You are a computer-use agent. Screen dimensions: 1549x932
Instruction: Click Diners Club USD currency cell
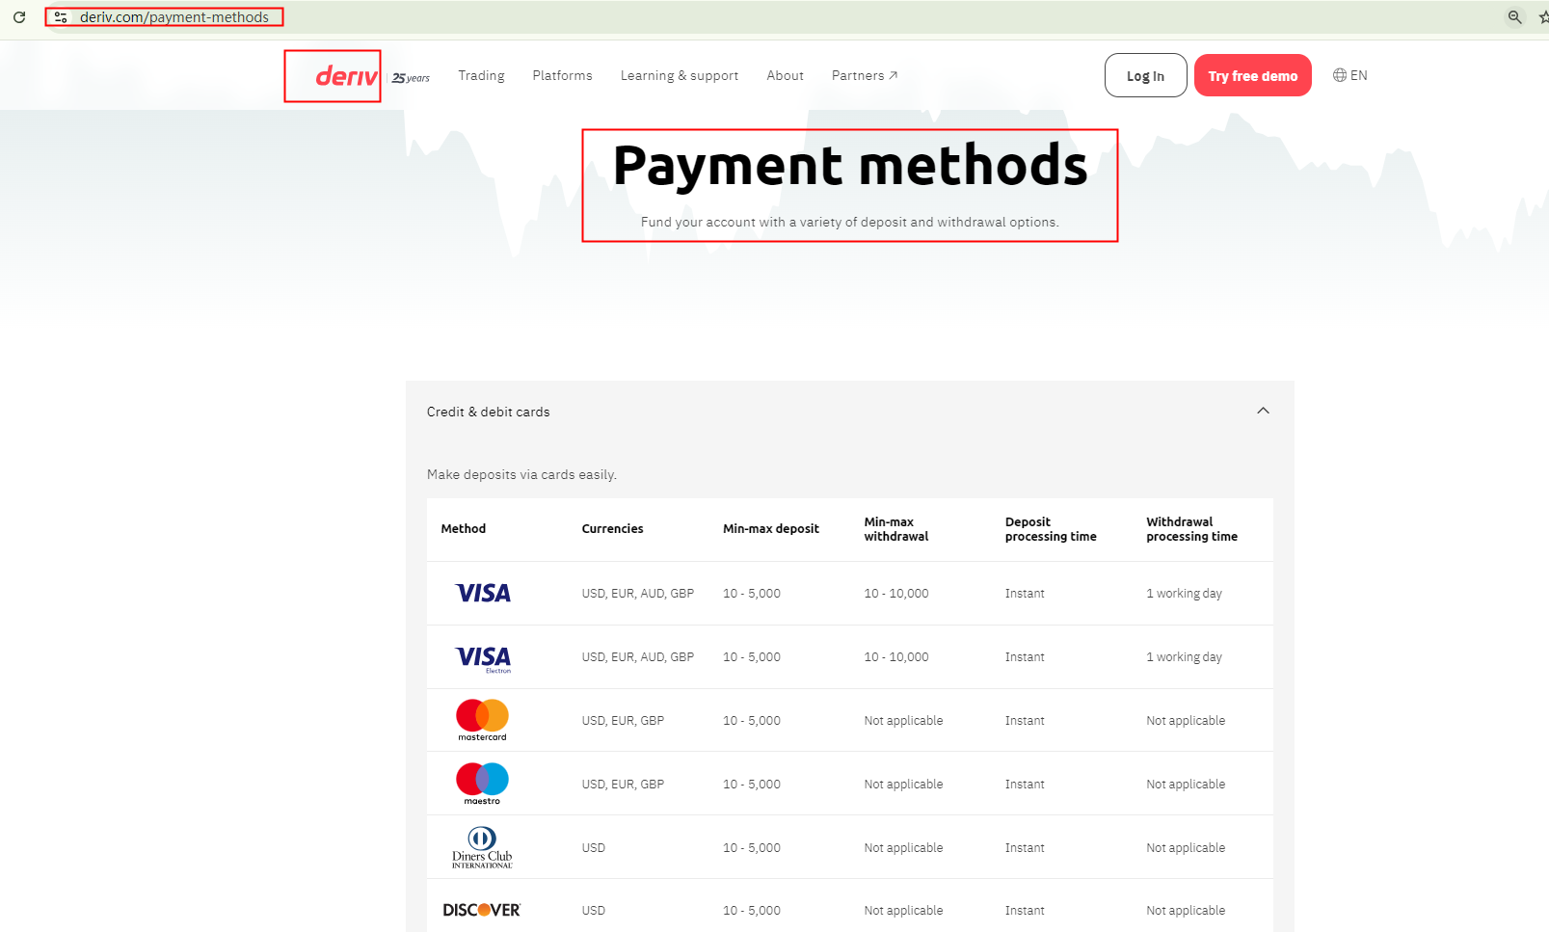[594, 848]
